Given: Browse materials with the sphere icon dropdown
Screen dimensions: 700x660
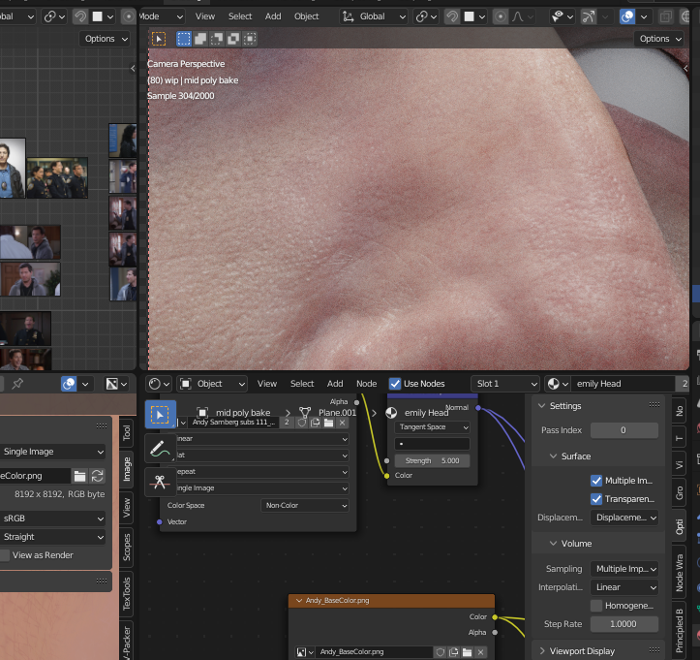Looking at the screenshot, I should tap(558, 384).
